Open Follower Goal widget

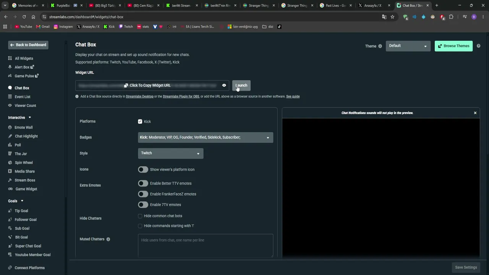[x=22, y=220]
